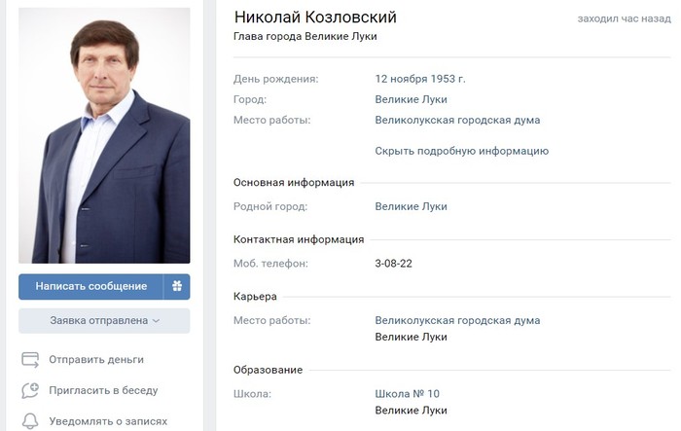Click the birthday link 12 ноября
The width and height of the screenshot is (681, 431).
[402, 79]
